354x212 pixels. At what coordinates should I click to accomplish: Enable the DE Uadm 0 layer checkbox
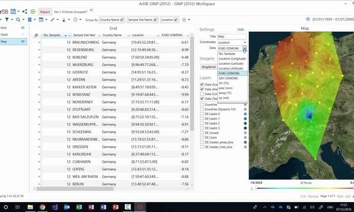(202, 114)
